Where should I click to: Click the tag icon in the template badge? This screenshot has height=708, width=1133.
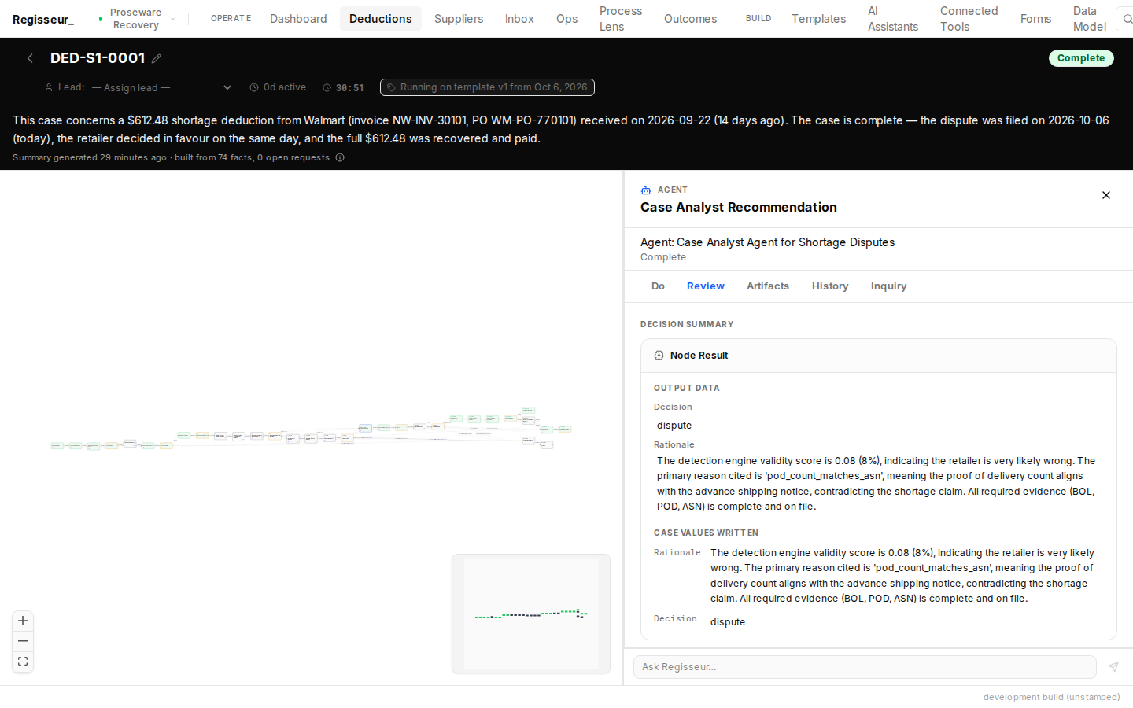[391, 87]
